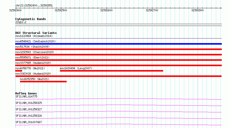Click the red bar of nsv6052950
229x128 pixels.
[43, 82]
